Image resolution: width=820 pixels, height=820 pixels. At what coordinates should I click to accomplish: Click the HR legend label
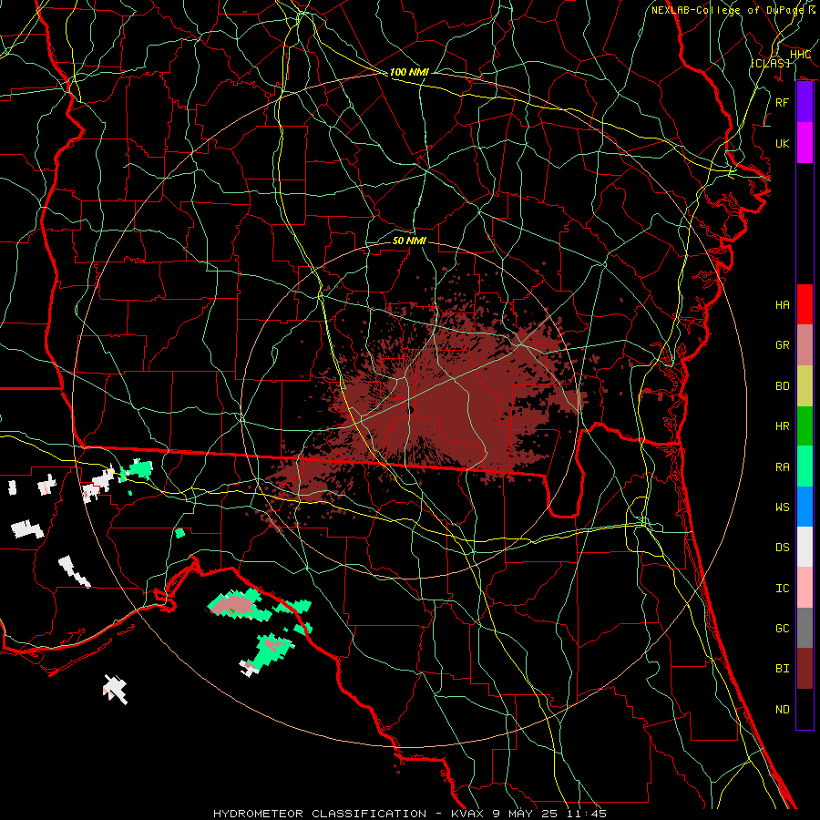point(782,426)
